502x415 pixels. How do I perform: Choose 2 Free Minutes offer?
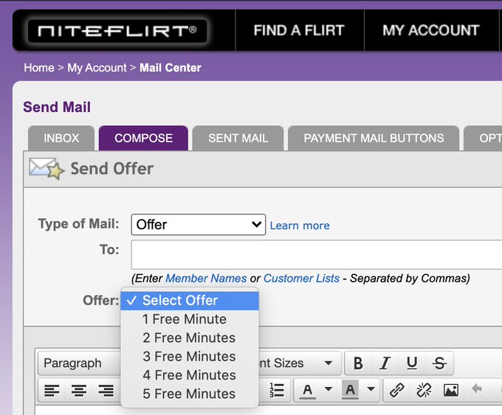click(190, 338)
